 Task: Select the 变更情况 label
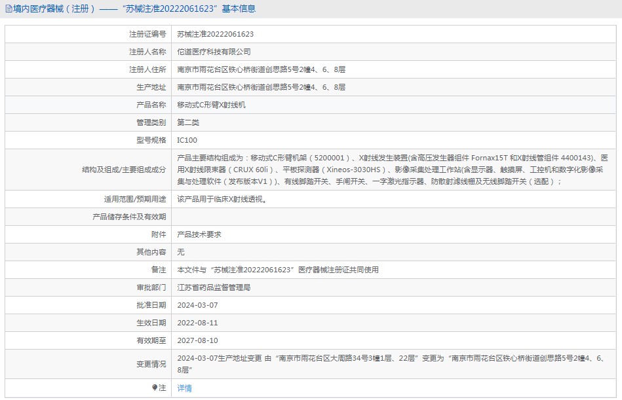coord(151,364)
